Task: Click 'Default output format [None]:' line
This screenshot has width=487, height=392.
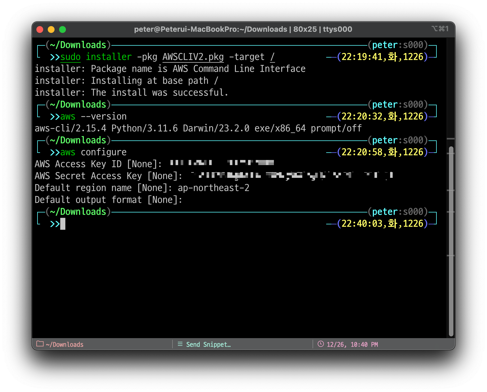Action: coord(108,200)
